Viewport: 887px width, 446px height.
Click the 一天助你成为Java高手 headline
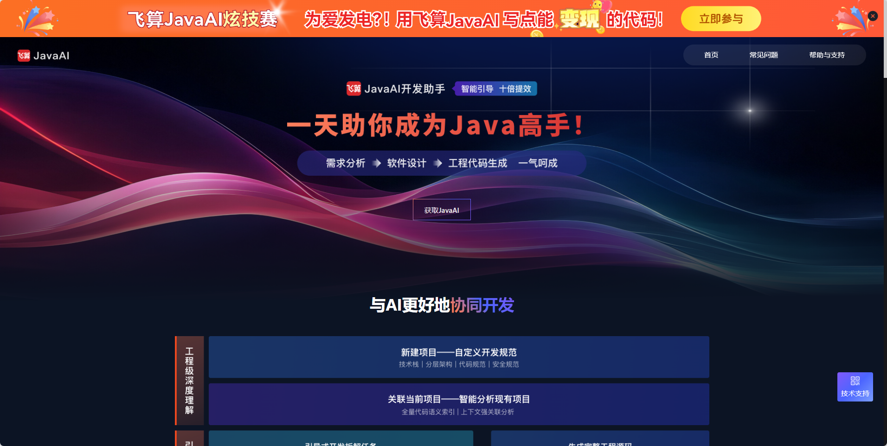coord(436,125)
